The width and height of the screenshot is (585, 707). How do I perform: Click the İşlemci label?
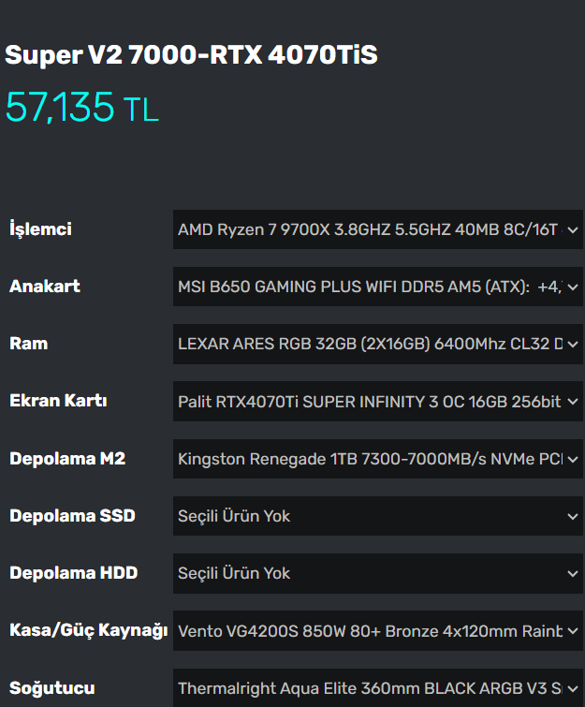[x=40, y=229]
